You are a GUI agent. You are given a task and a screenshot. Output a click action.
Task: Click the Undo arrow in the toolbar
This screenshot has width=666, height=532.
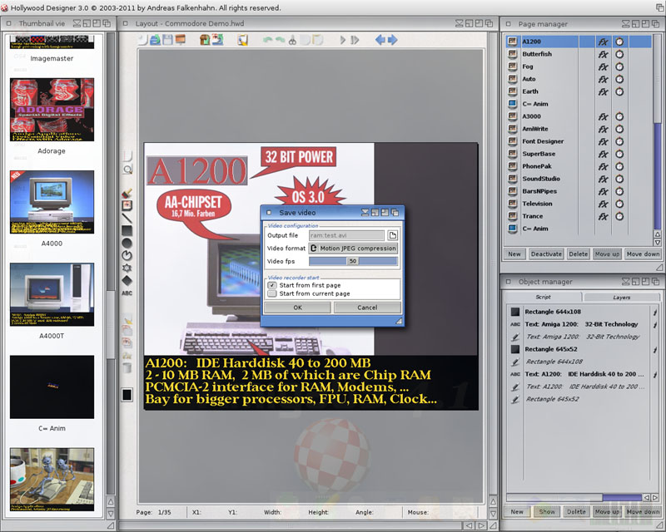pyautogui.click(x=267, y=40)
